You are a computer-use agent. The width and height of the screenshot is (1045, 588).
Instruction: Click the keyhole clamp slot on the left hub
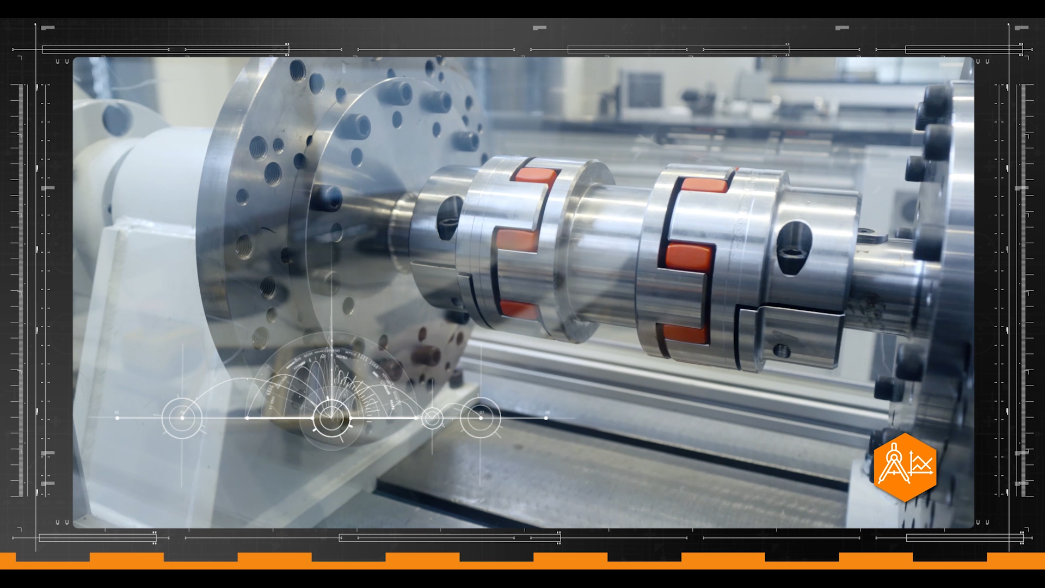(x=450, y=217)
